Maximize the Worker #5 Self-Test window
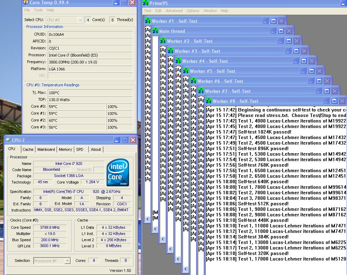This screenshot has height=275, width=347. click(312, 71)
